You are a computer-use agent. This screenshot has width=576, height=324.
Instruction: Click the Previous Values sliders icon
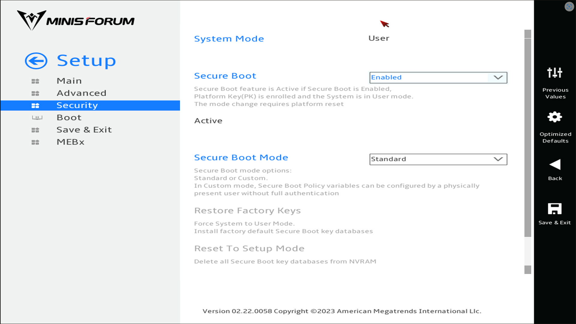(x=555, y=73)
